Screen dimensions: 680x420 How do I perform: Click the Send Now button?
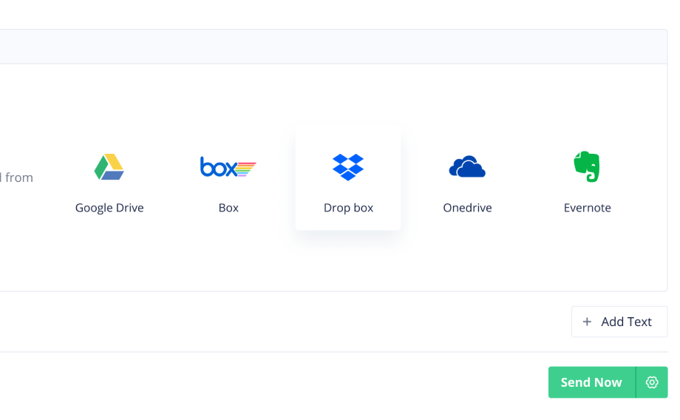(x=592, y=382)
